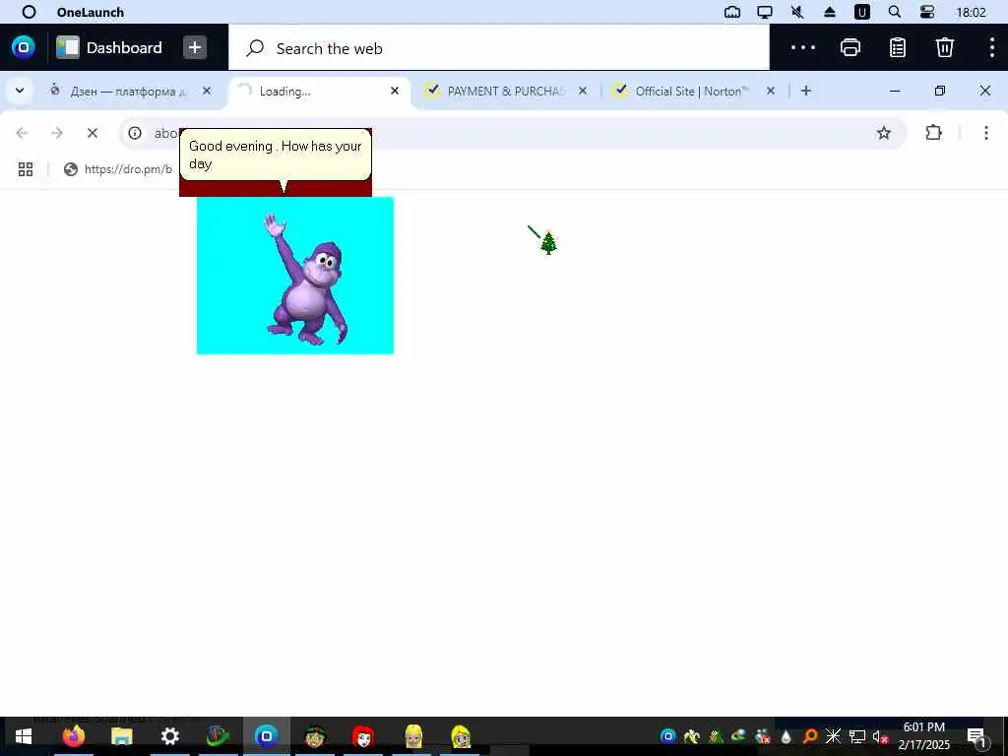Viewport: 1008px width, 756px height.
Task: Focus the Search the web field
Action: point(498,47)
